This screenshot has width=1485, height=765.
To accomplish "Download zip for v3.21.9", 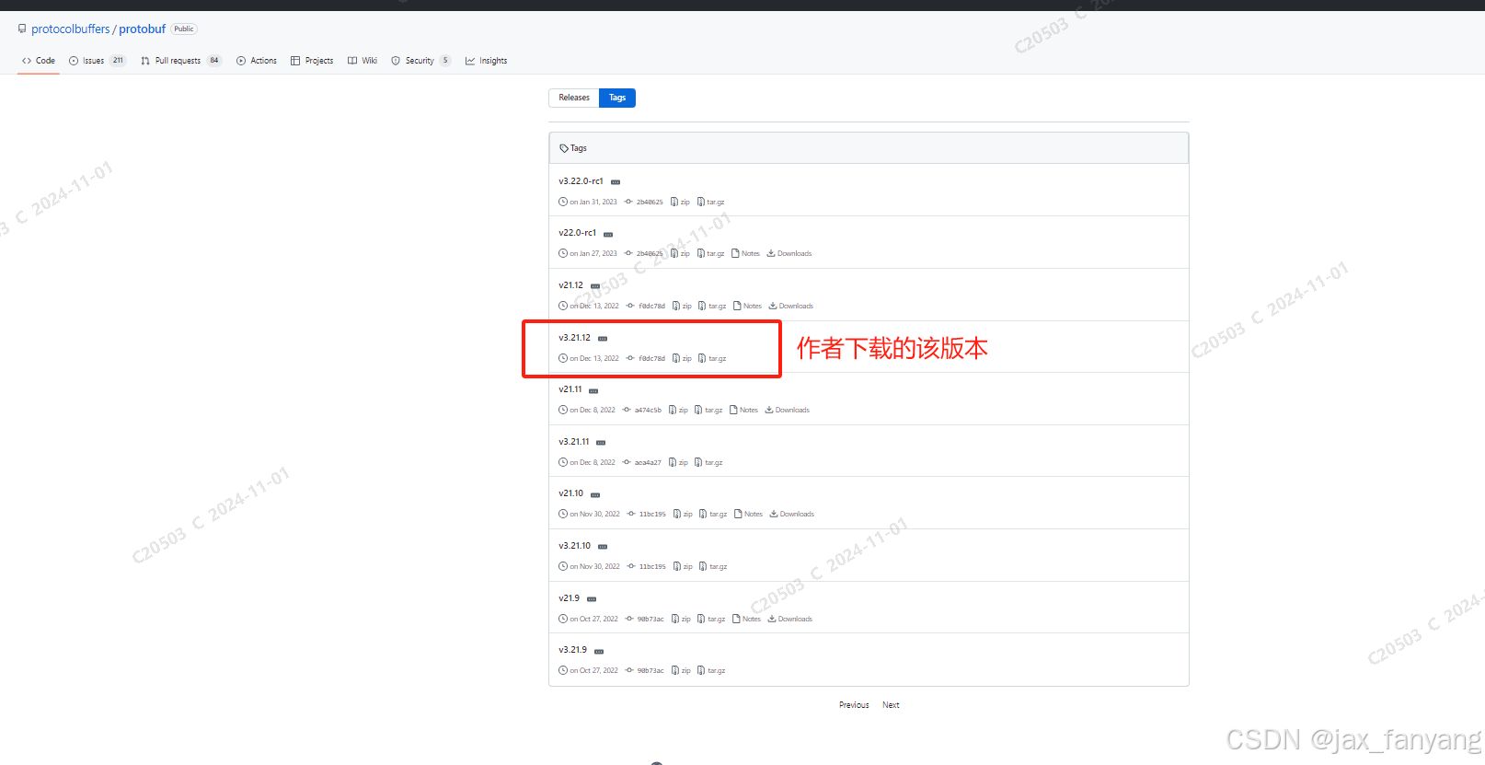I will pyautogui.click(x=681, y=670).
